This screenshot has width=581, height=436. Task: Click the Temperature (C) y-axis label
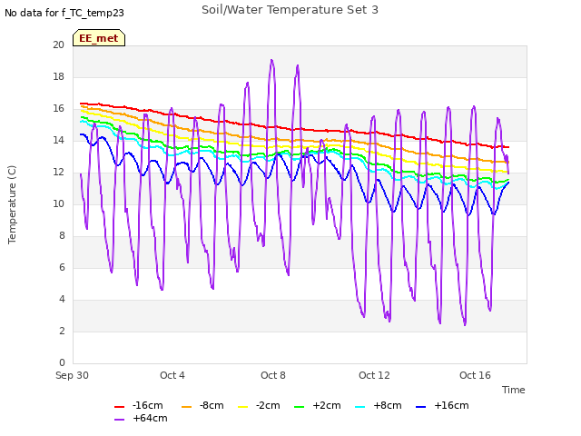tap(12, 204)
